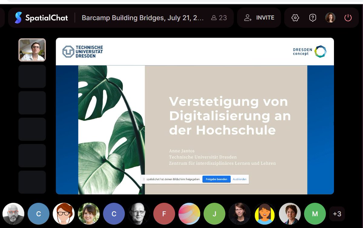This screenshot has width=363, height=228.
Task: Show the participant count of 23
Action: pos(219,18)
